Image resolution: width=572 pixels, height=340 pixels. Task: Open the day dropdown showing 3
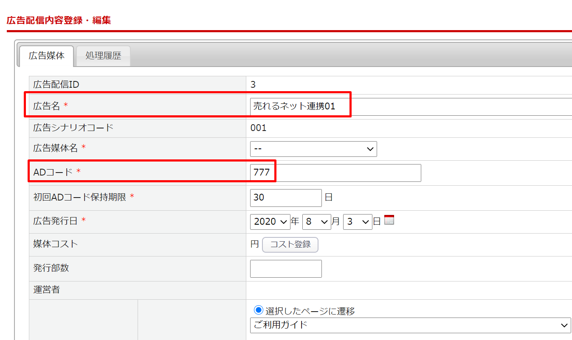coord(358,222)
